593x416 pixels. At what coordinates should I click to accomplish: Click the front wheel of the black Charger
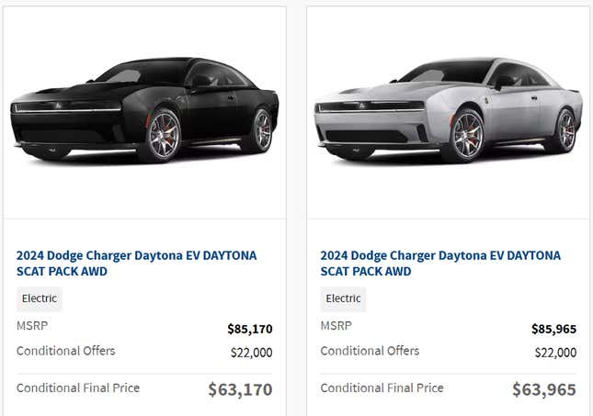coord(163,136)
